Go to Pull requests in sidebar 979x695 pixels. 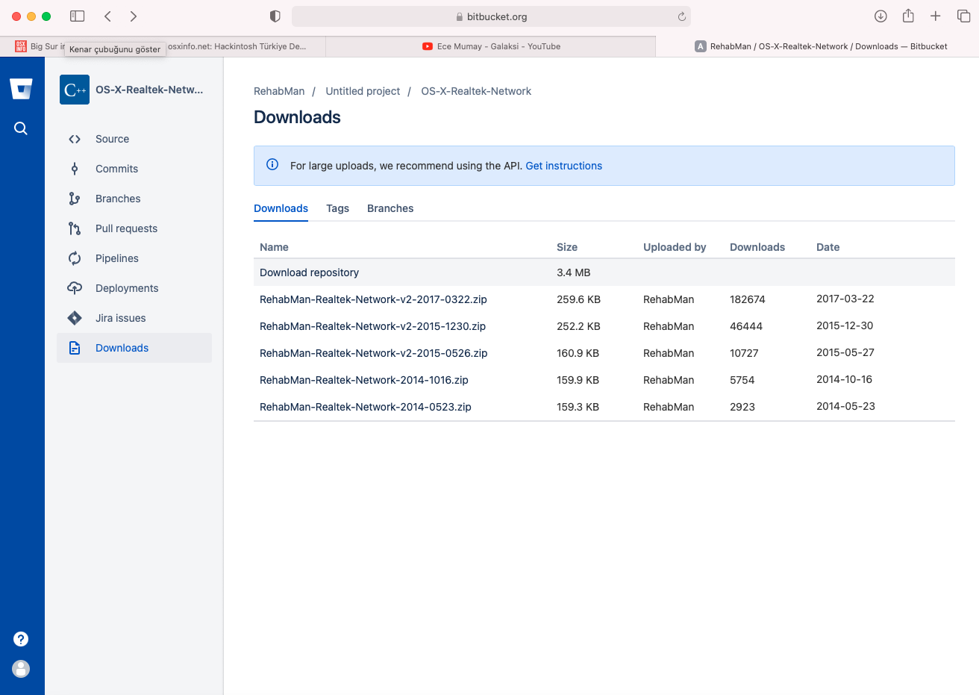point(126,228)
